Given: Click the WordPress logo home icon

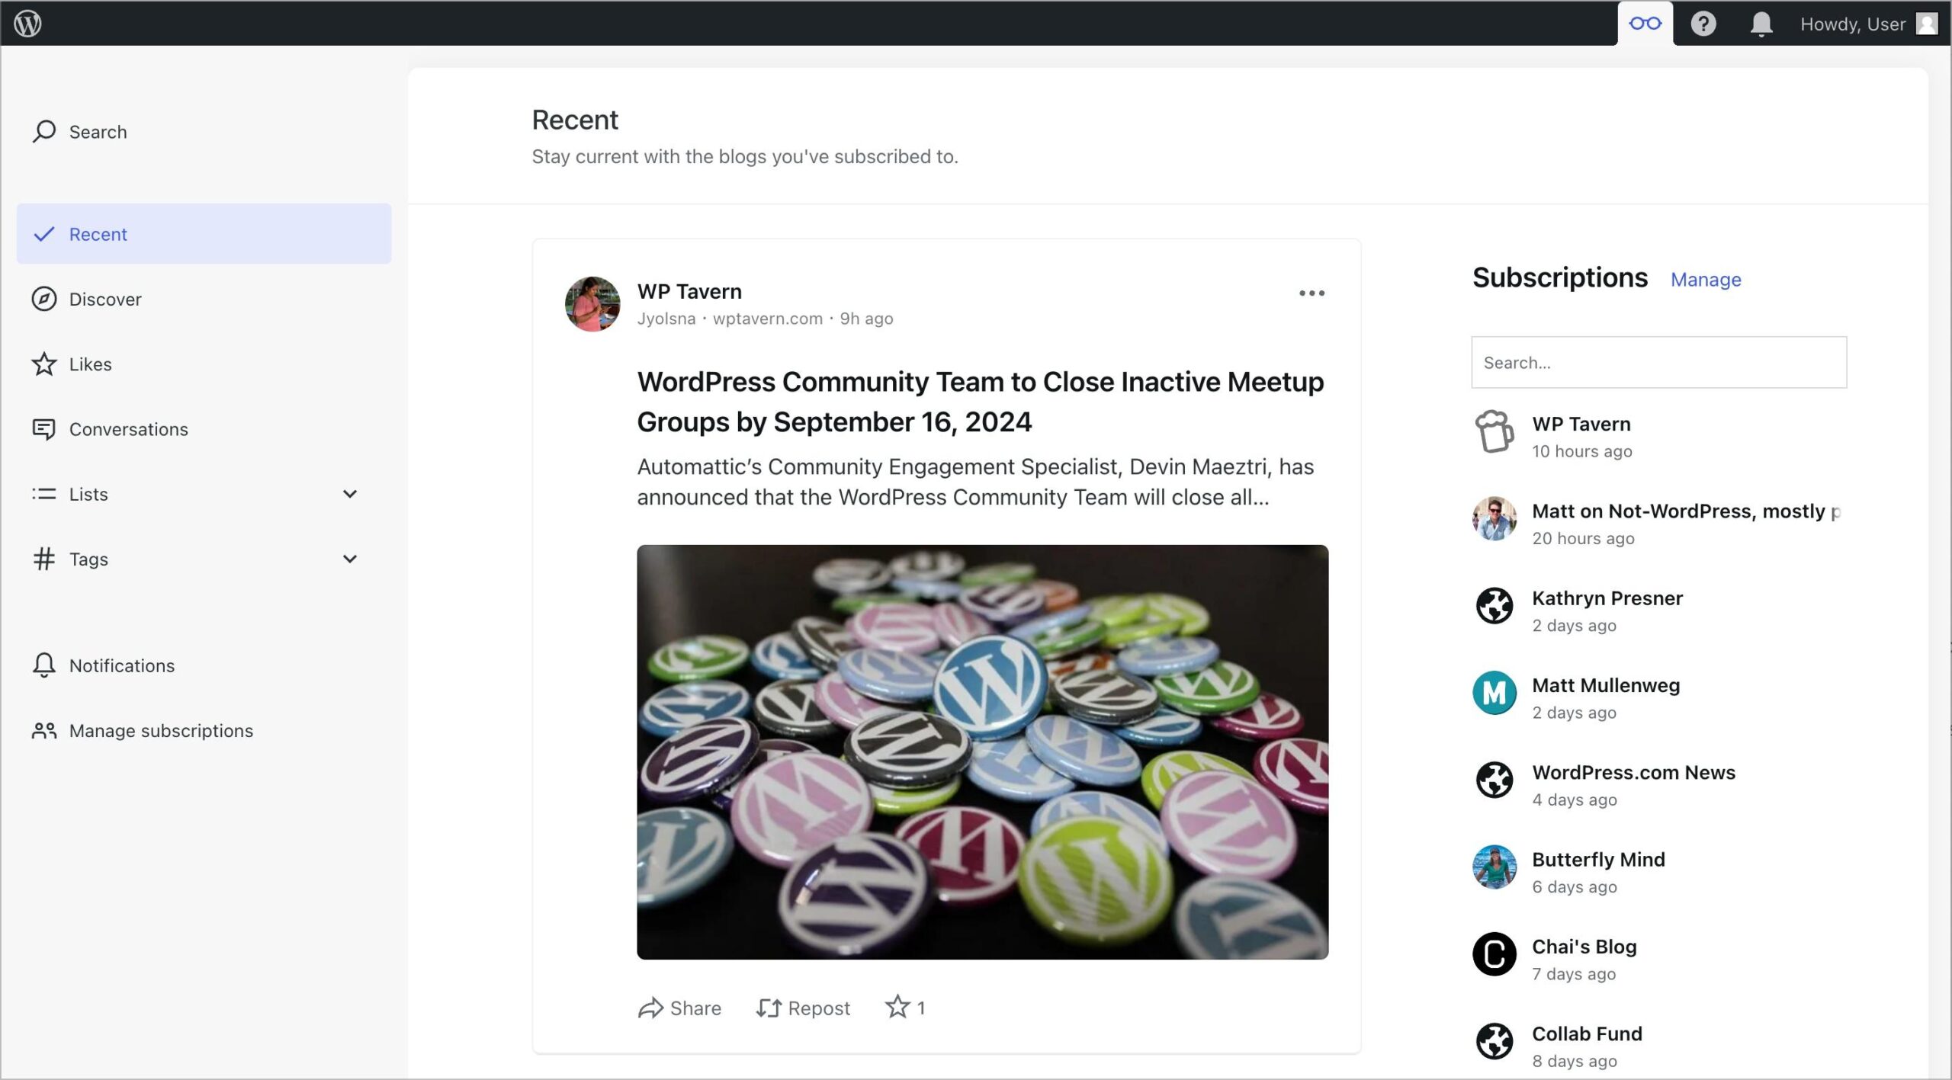Looking at the screenshot, I should tap(27, 23).
